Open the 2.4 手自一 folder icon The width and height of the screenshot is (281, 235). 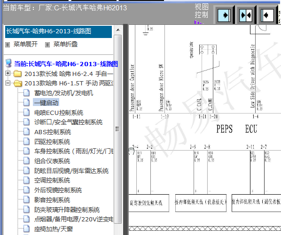tap(17, 74)
